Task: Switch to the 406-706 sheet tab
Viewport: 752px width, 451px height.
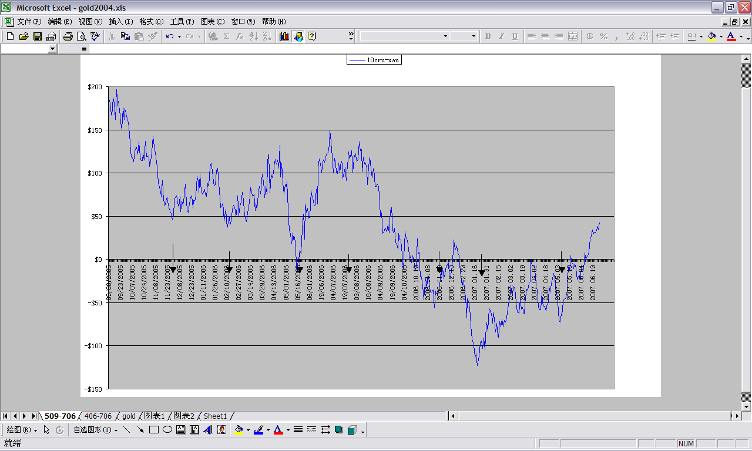Action: (x=98, y=416)
